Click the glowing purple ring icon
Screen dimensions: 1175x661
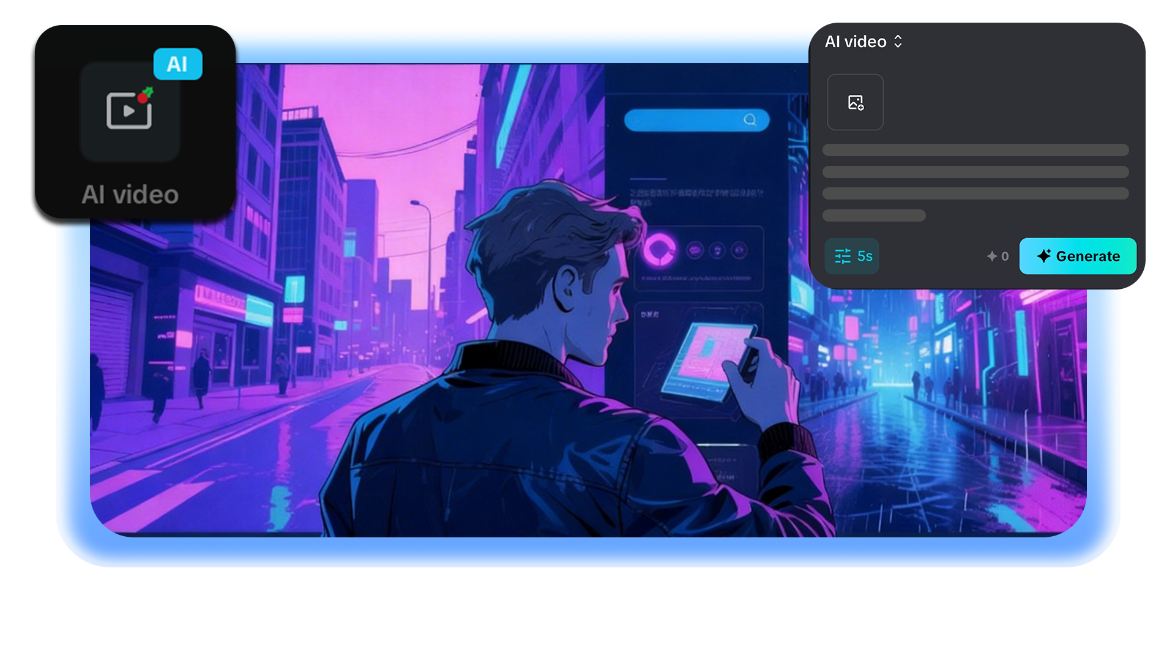coord(659,250)
